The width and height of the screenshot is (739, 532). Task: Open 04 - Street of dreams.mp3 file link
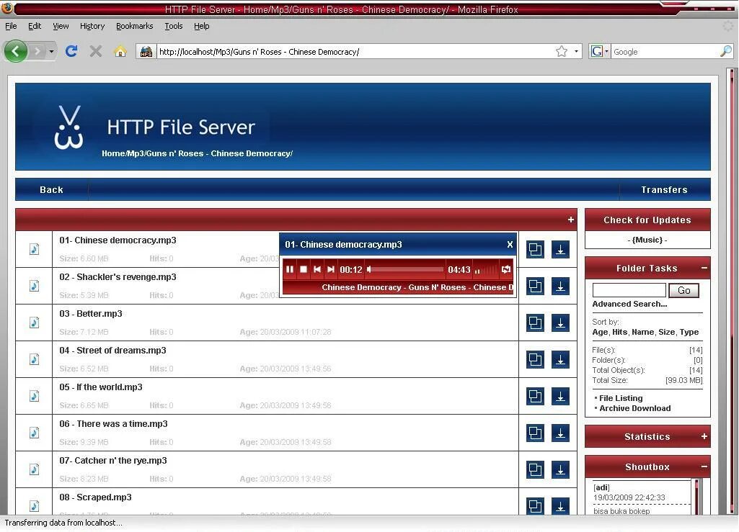112,351
